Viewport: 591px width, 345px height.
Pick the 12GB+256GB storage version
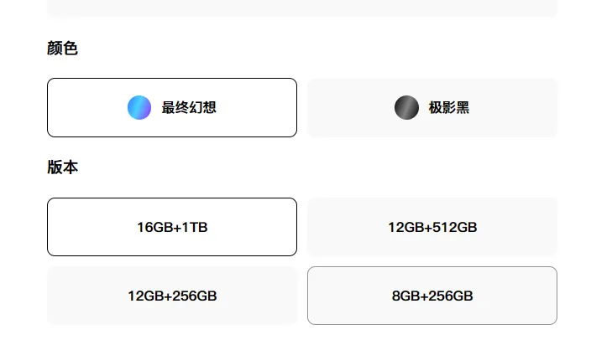point(171,296)
